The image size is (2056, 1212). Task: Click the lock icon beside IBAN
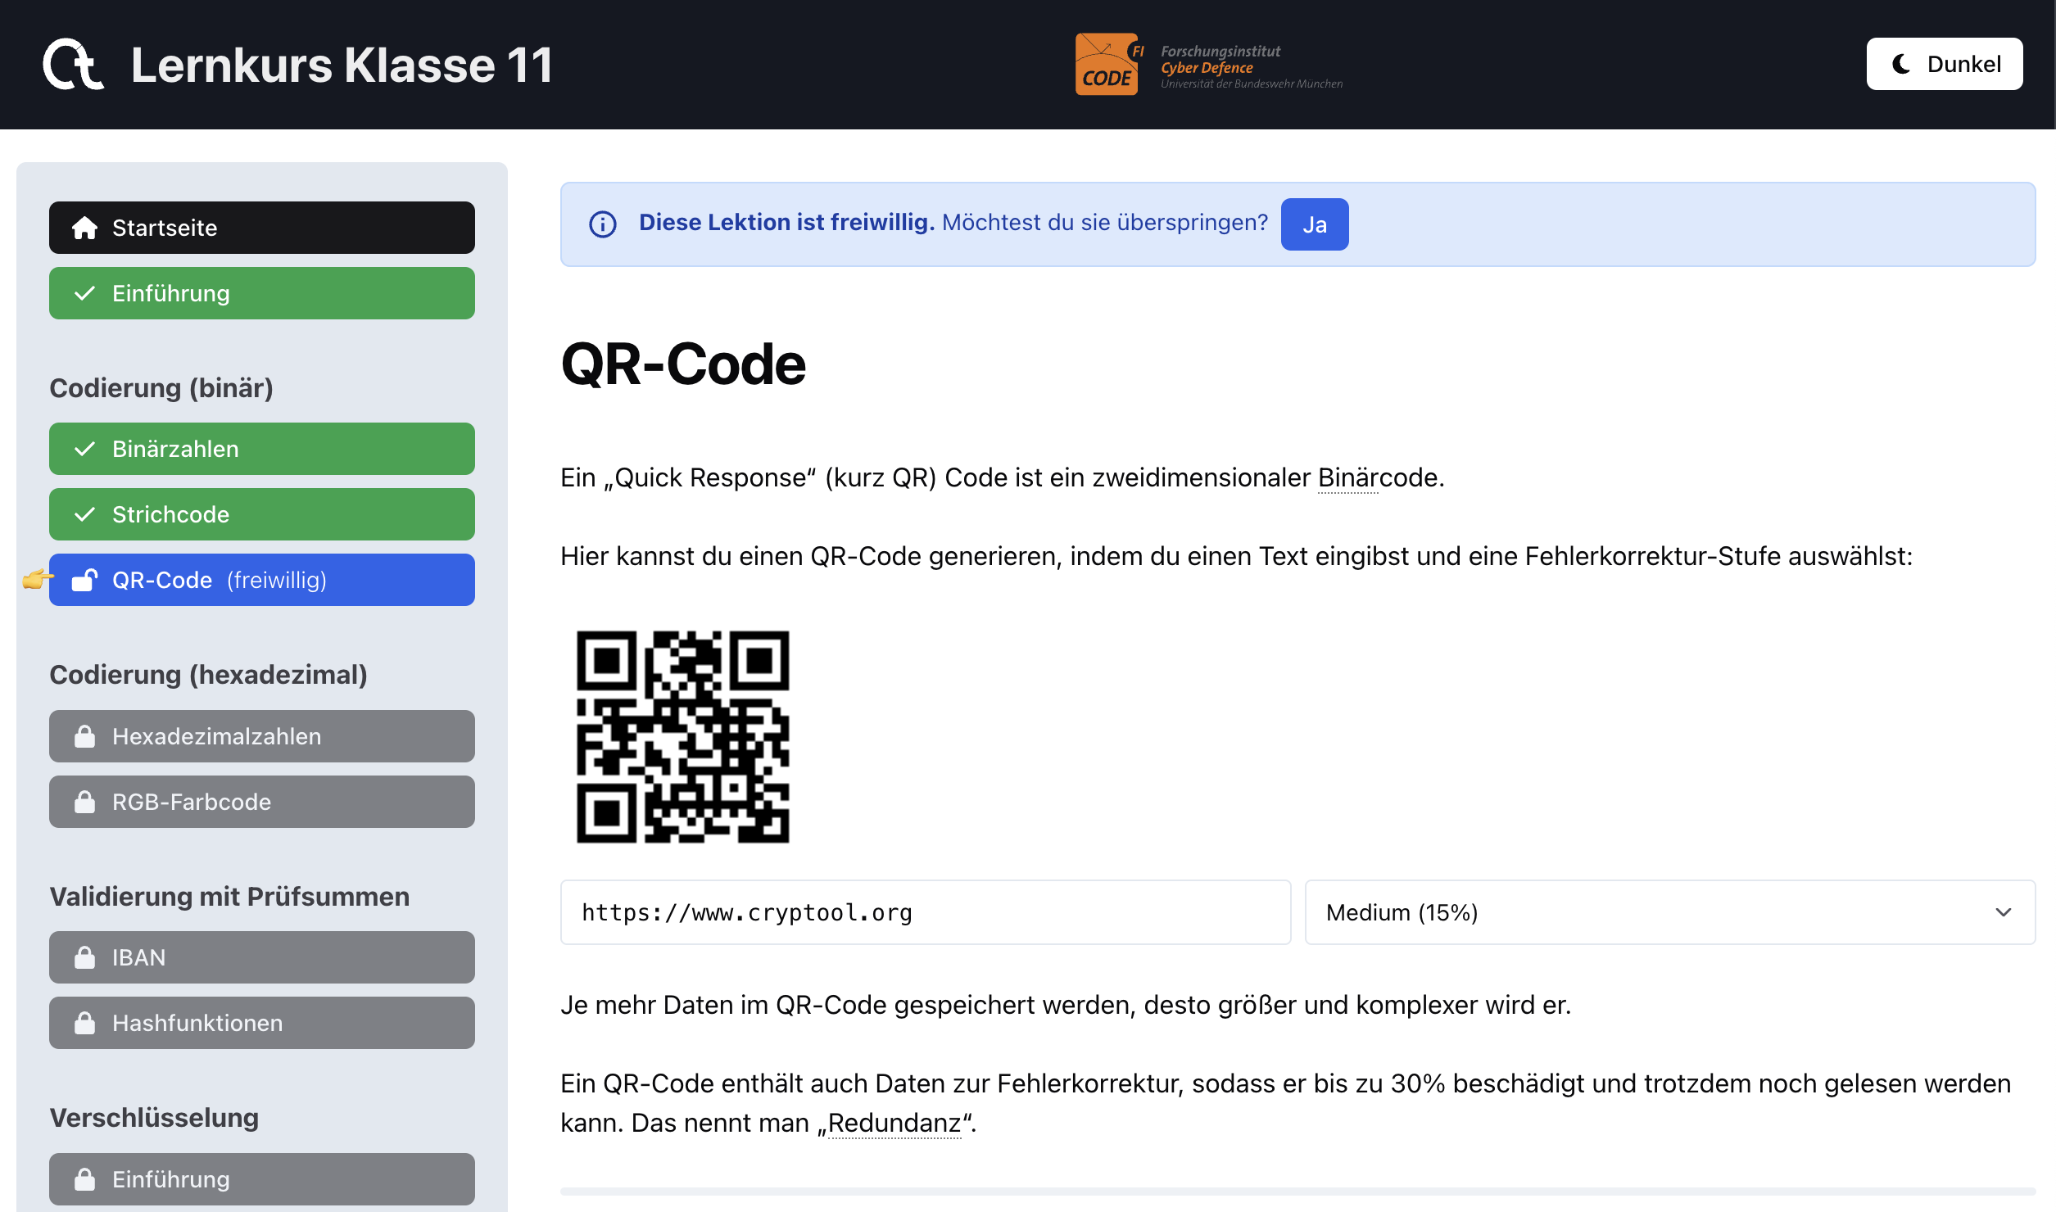[85, 956]
